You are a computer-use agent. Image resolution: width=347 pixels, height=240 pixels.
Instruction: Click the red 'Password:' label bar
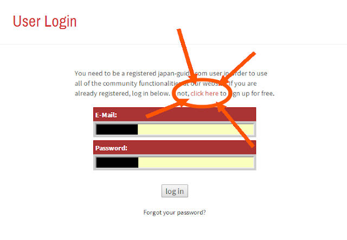click(175, 147)
